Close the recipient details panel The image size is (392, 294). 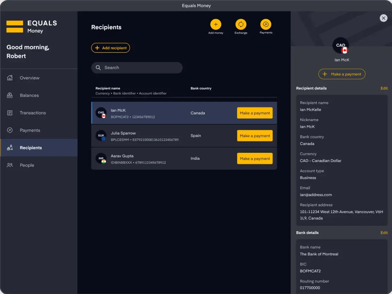tap(383, 18)
